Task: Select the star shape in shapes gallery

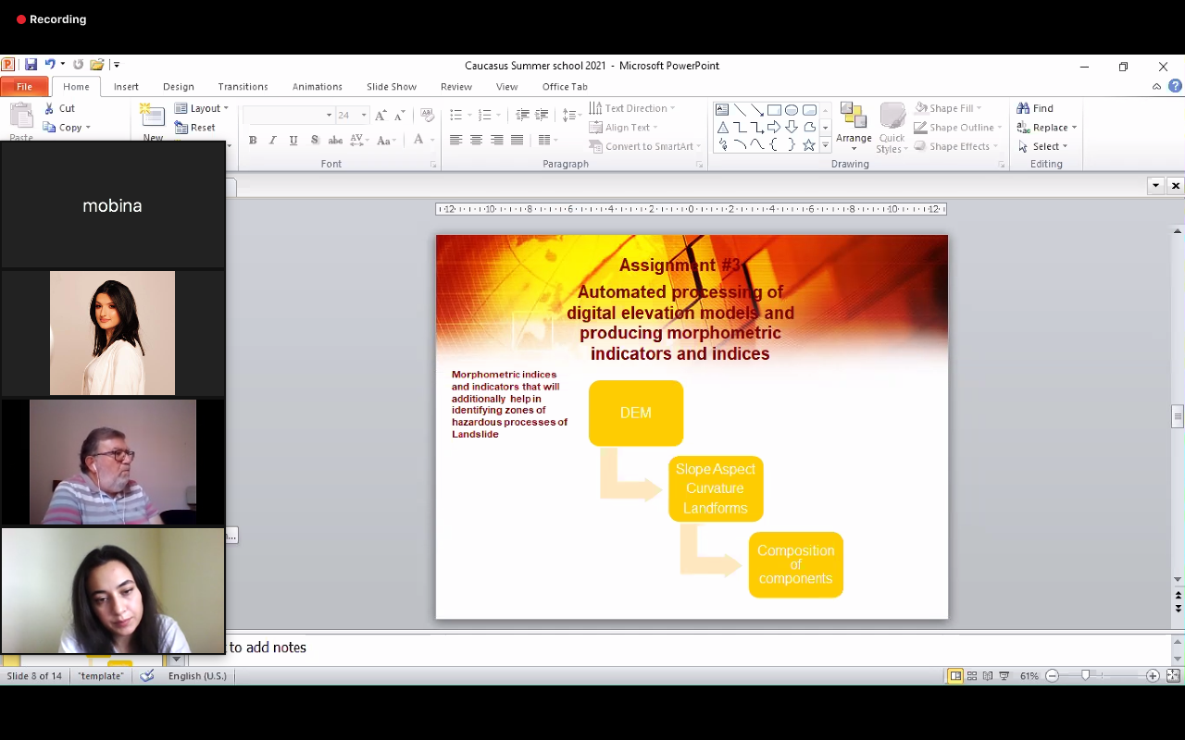Action: click(x=808, y=145)
